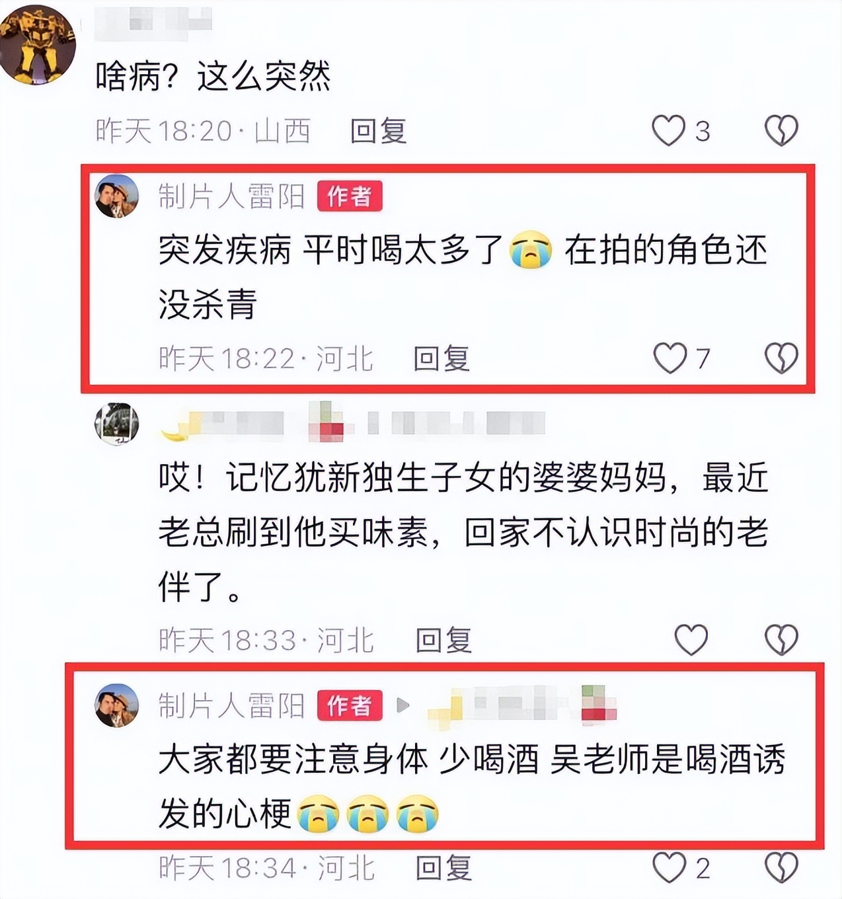Reply to the 昨天18:20 山西 comment
The height and width of the screenshot is (899, 842).
(x=378, y=131)
